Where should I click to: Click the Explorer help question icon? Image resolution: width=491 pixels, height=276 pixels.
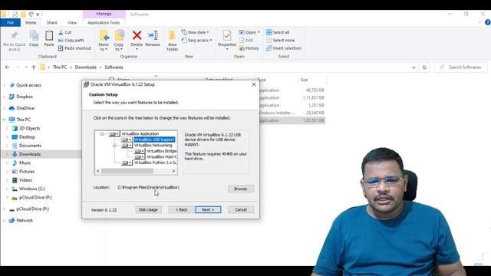tap(488, 22)
